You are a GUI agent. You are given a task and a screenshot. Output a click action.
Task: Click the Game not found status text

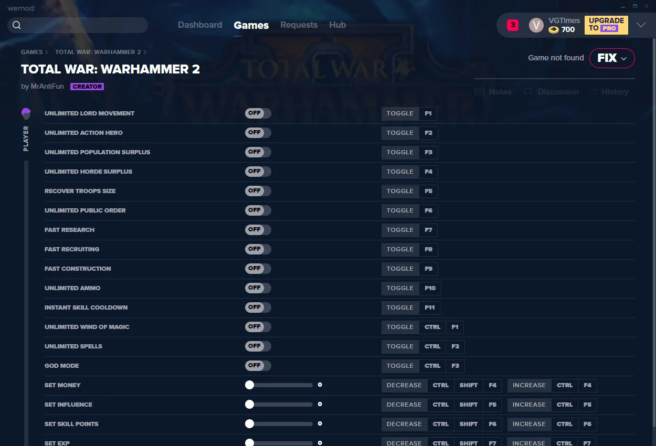(556, 58)
